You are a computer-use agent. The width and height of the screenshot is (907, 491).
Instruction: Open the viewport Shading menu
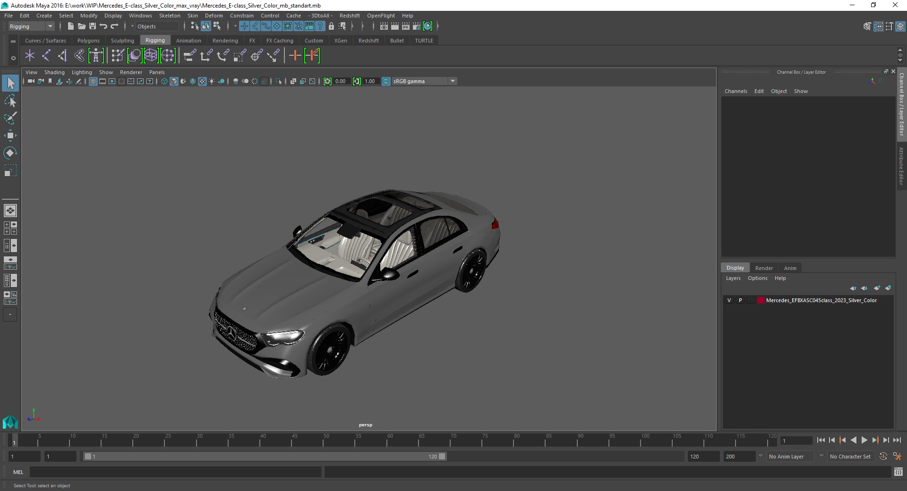54,72
